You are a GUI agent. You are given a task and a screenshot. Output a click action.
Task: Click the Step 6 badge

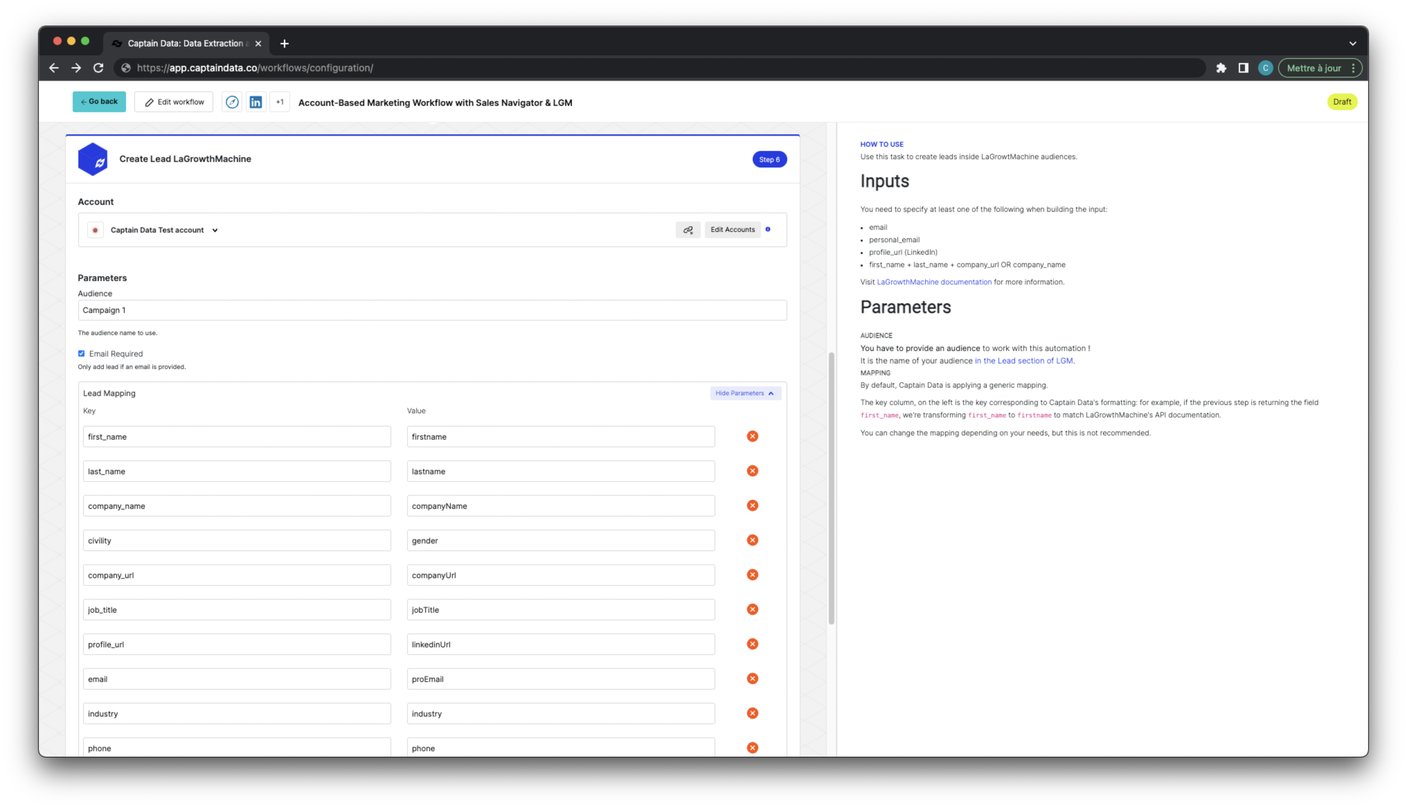click(769, 159)
